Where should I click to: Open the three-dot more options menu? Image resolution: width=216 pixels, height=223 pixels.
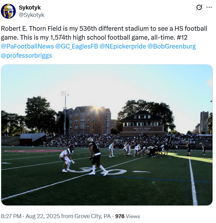pyautogui.click(x=209, y=7)
